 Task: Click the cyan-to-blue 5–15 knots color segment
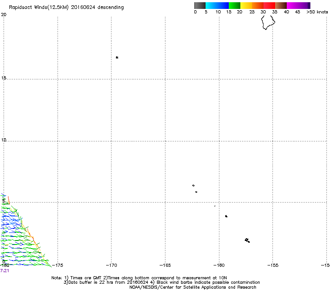tap(217, 5)
